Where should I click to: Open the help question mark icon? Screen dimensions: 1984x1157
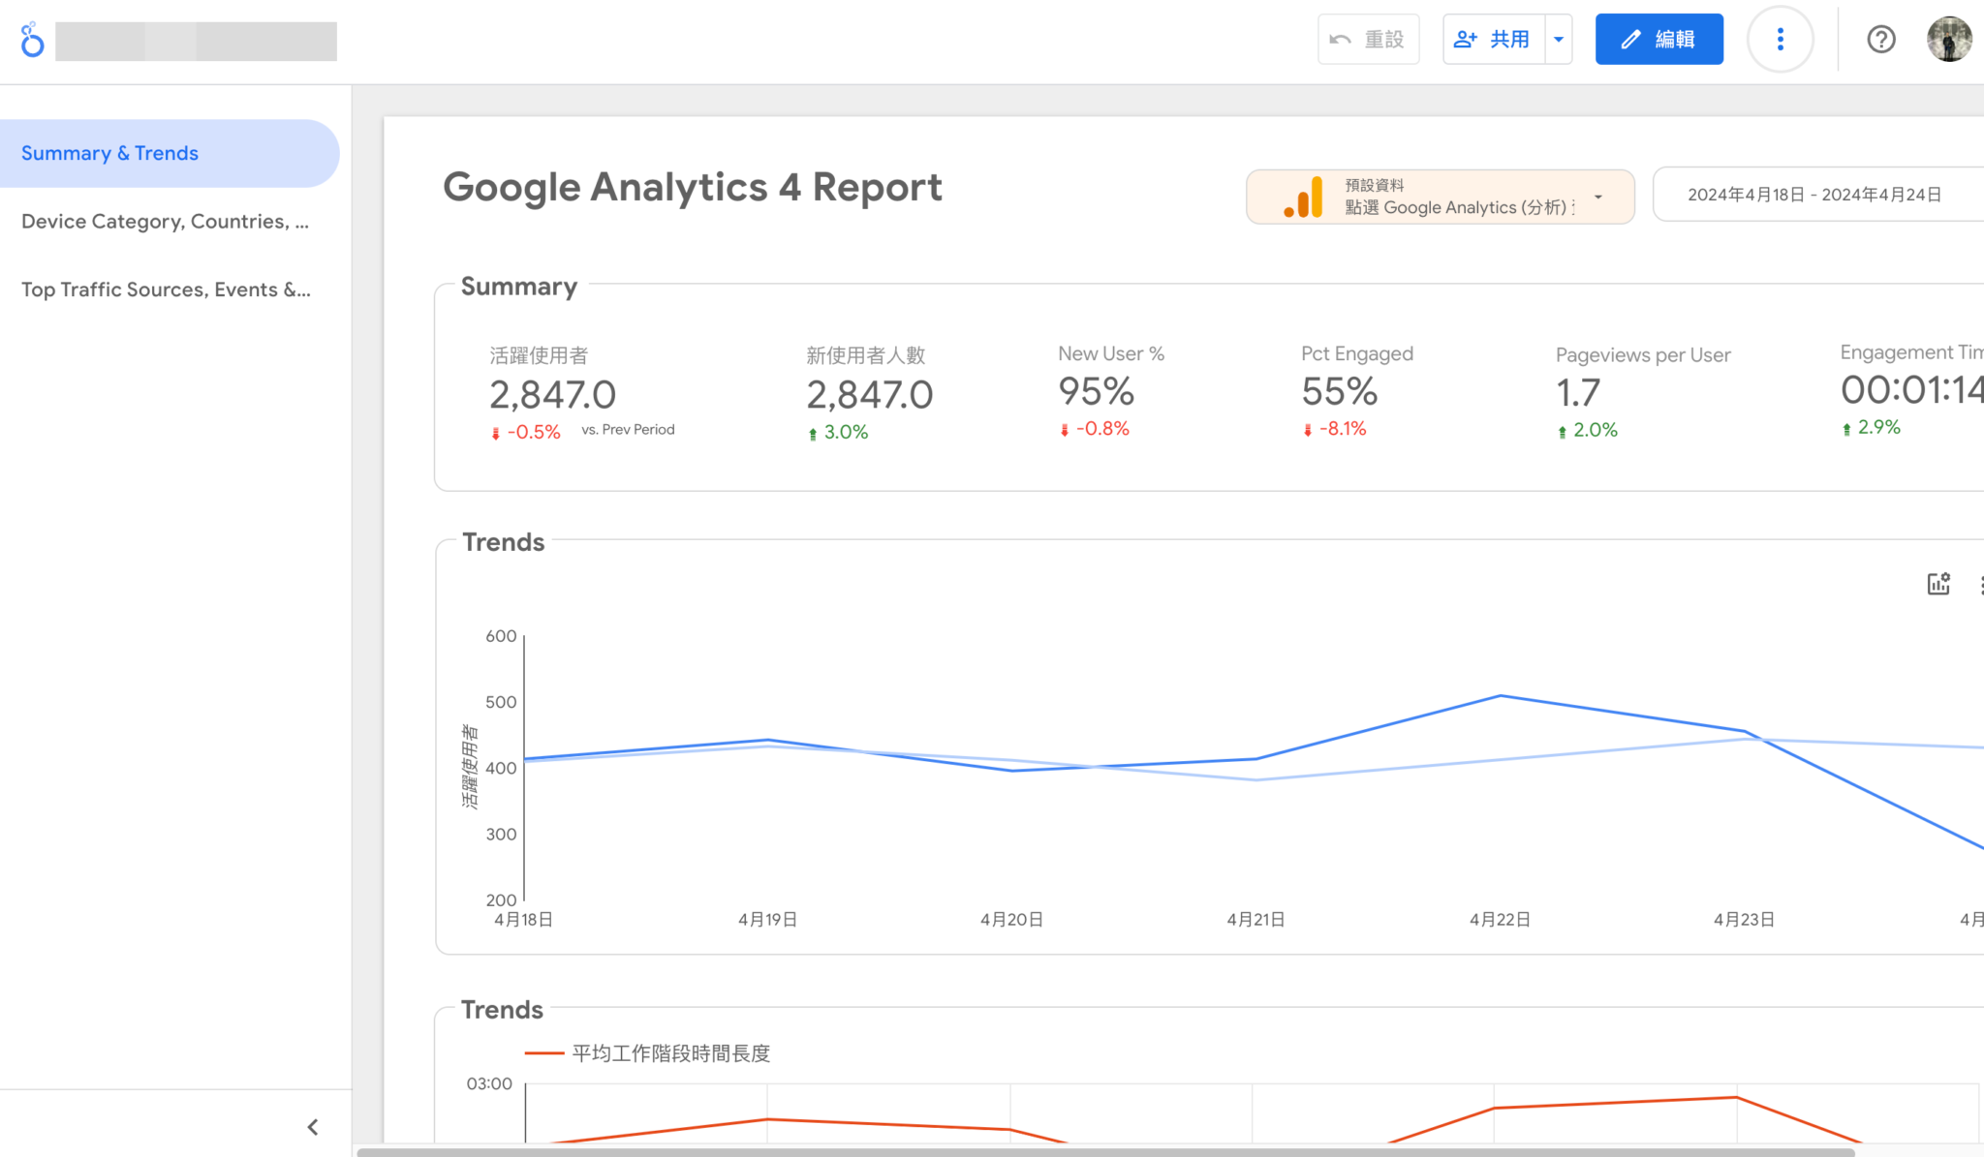point(1880,40)
